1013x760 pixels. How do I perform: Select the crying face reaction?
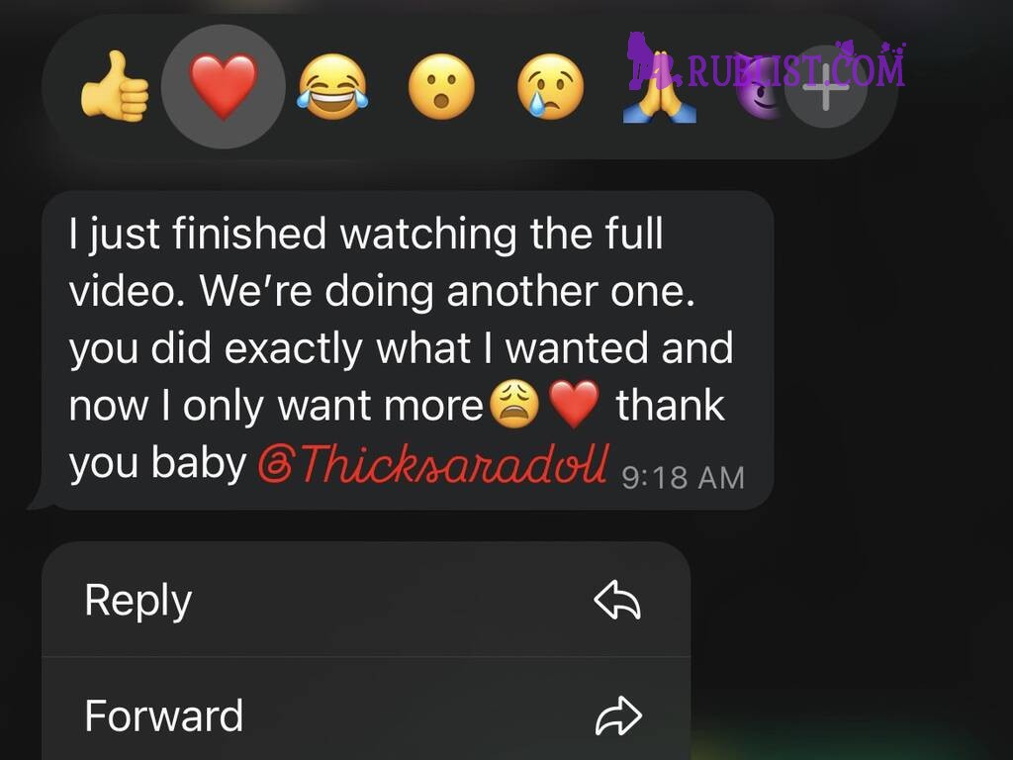550,87
